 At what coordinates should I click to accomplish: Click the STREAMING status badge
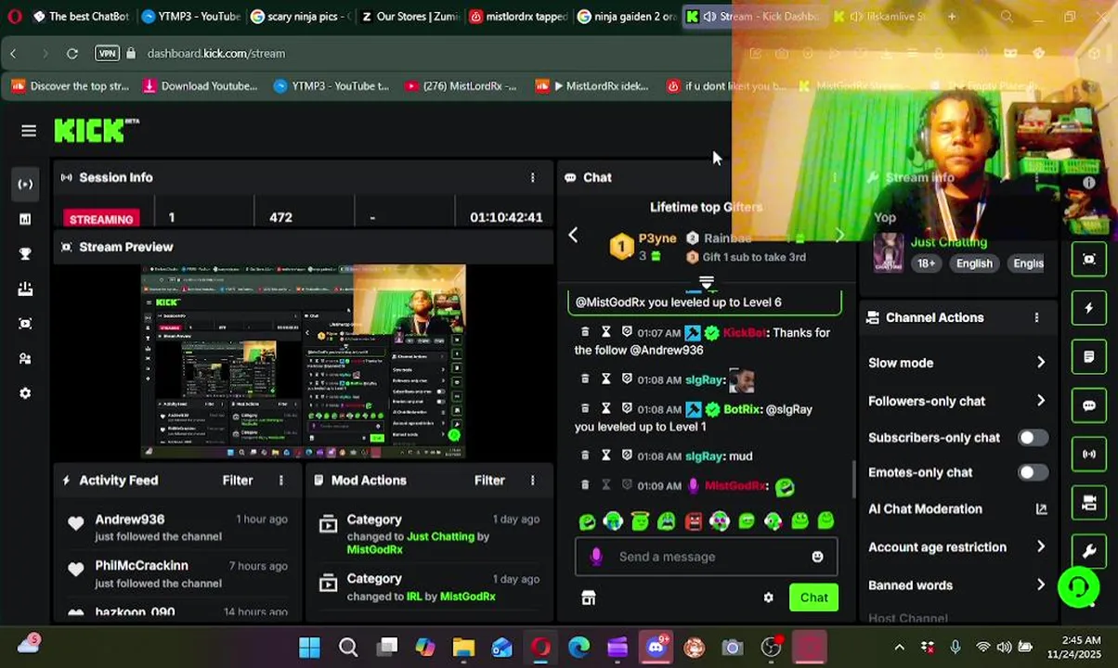coord(101,219)
